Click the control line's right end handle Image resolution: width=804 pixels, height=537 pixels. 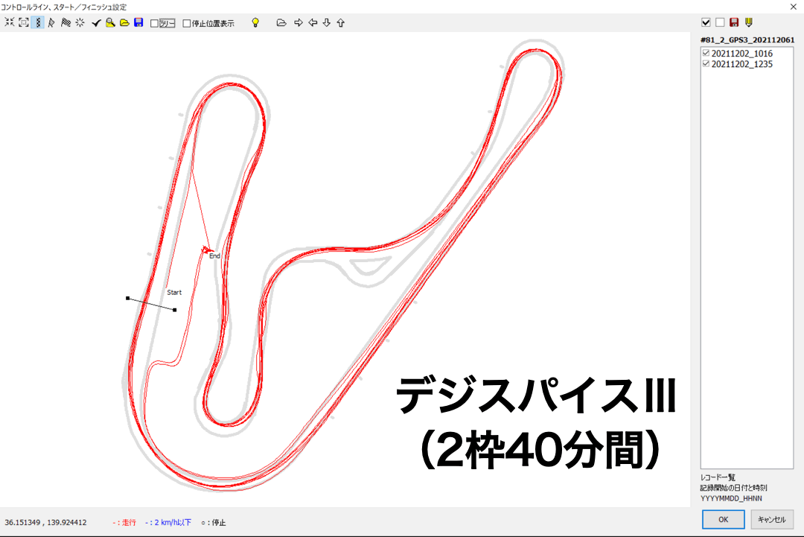(174, 310)
